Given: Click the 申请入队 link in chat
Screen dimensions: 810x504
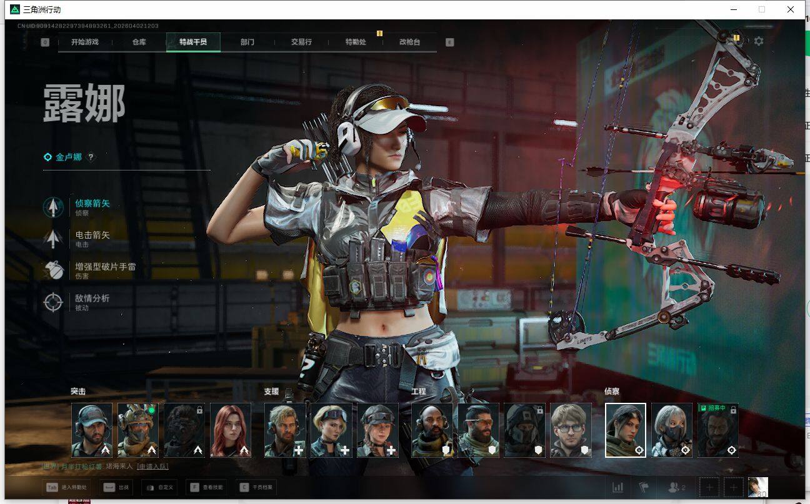Looking at the screenshot, I should point(152,467).
